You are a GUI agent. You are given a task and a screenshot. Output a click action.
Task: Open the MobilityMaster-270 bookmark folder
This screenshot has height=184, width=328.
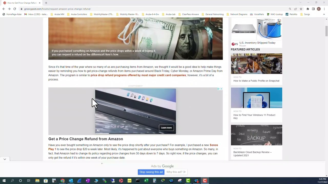(101, 14)
